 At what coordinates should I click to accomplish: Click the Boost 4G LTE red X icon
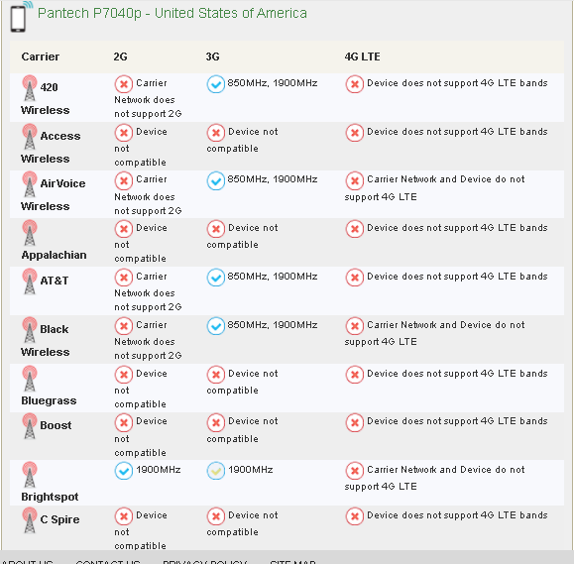(x=354, y=422)
